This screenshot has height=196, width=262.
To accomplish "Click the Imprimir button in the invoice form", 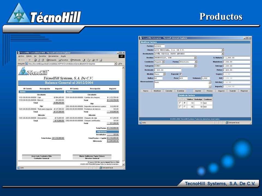I will point(198,91).
